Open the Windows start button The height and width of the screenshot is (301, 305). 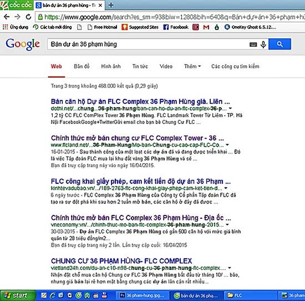(17, 296)
